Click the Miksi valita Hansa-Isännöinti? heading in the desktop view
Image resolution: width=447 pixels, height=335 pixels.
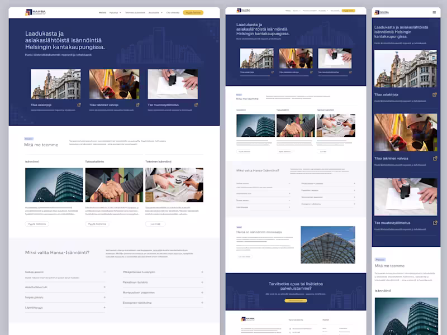58,252
